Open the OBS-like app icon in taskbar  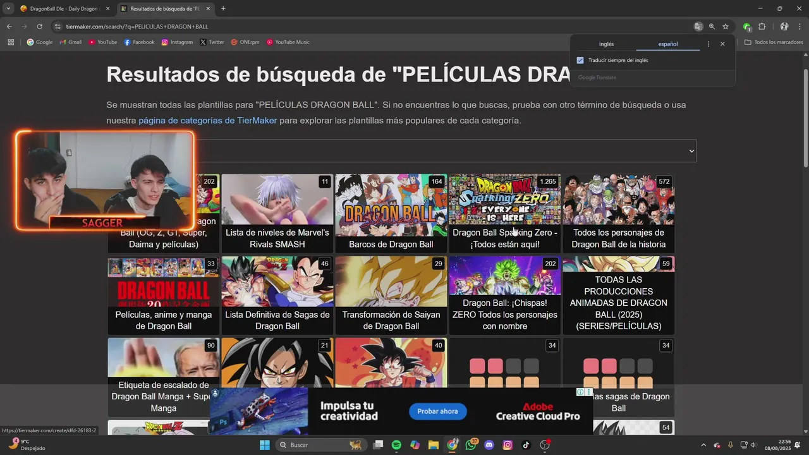point(545,445)
